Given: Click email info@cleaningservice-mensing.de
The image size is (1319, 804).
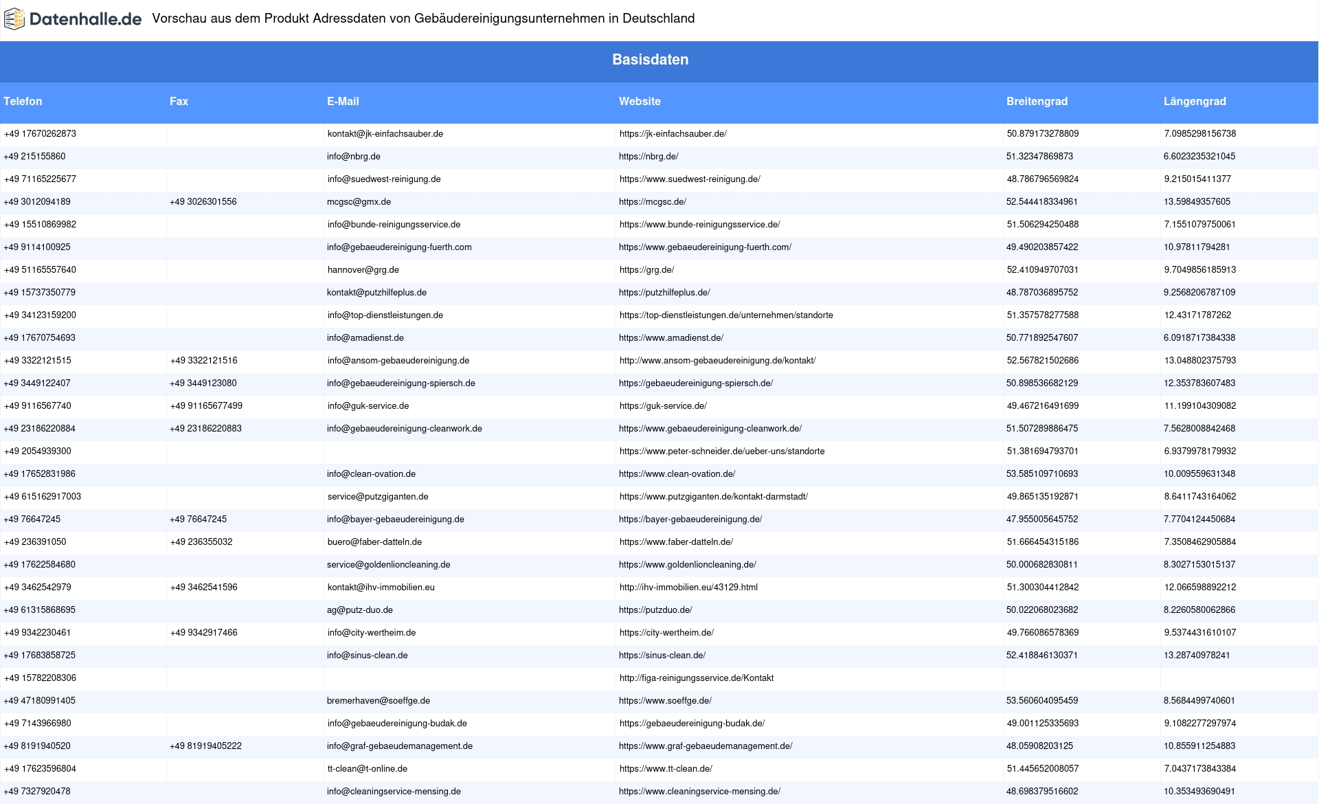Looking at the screenshot, I should point(394,792).
